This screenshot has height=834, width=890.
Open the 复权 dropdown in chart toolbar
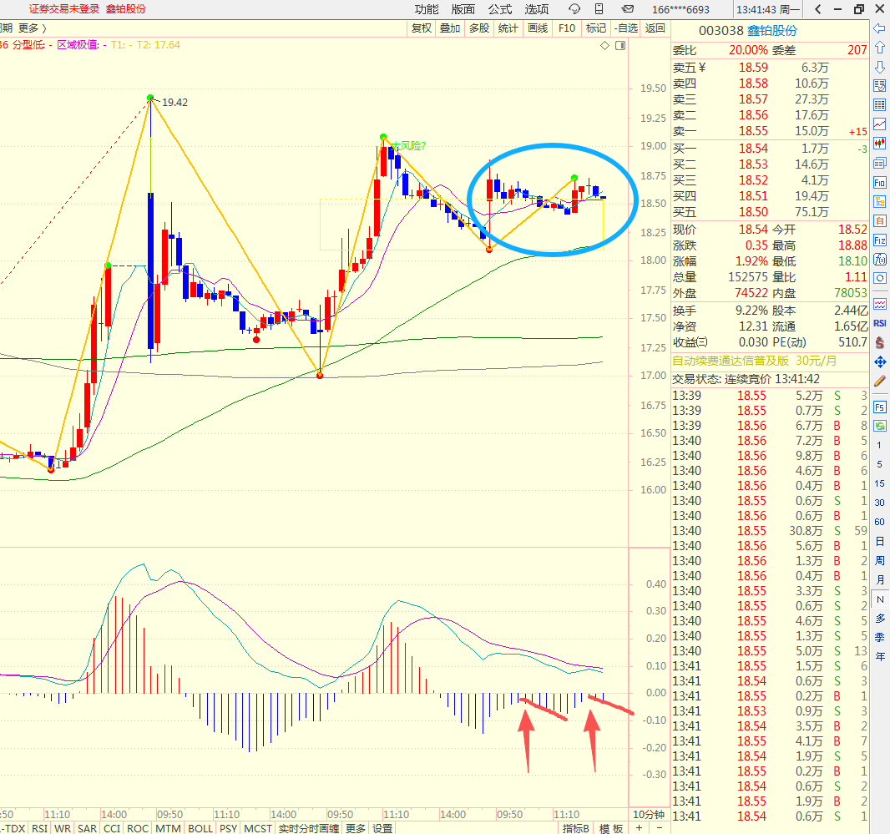tap(422, 28)
